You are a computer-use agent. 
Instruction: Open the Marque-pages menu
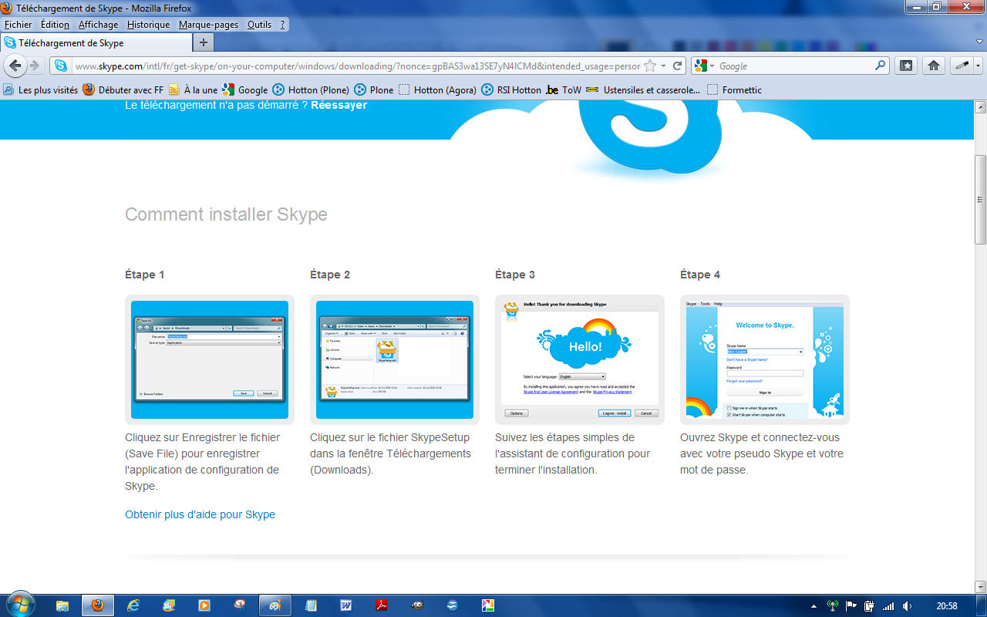pos(208,25)
